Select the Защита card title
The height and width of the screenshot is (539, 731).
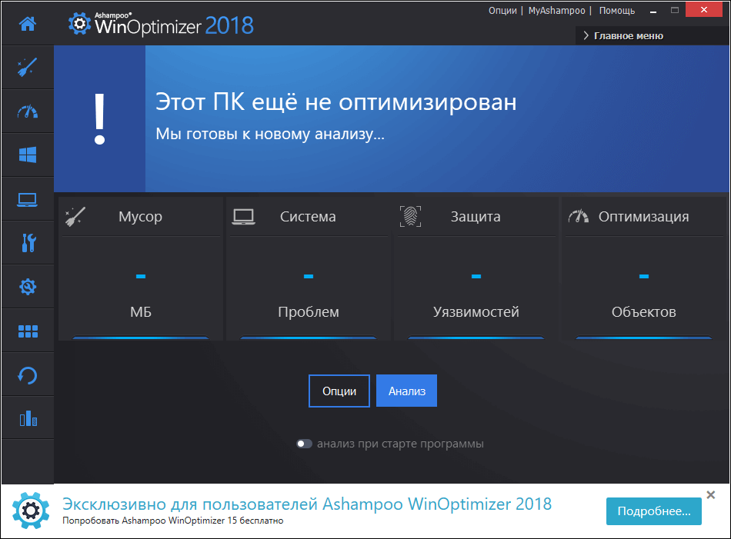[476, 217]
